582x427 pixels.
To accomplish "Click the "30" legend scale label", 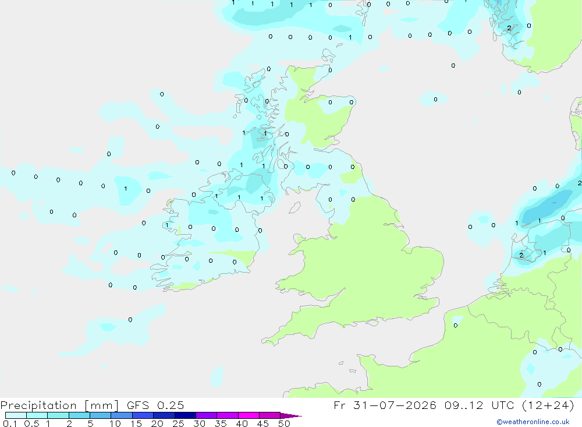I will click(x=199, y=424).
